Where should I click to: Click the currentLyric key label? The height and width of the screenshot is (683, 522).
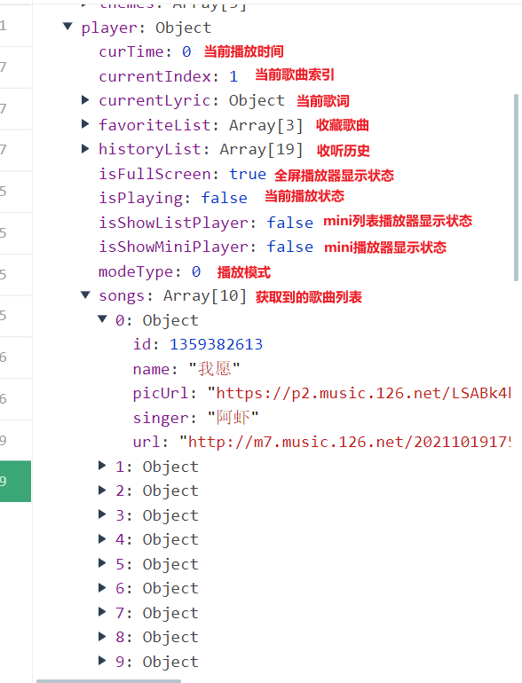(154, 100)
